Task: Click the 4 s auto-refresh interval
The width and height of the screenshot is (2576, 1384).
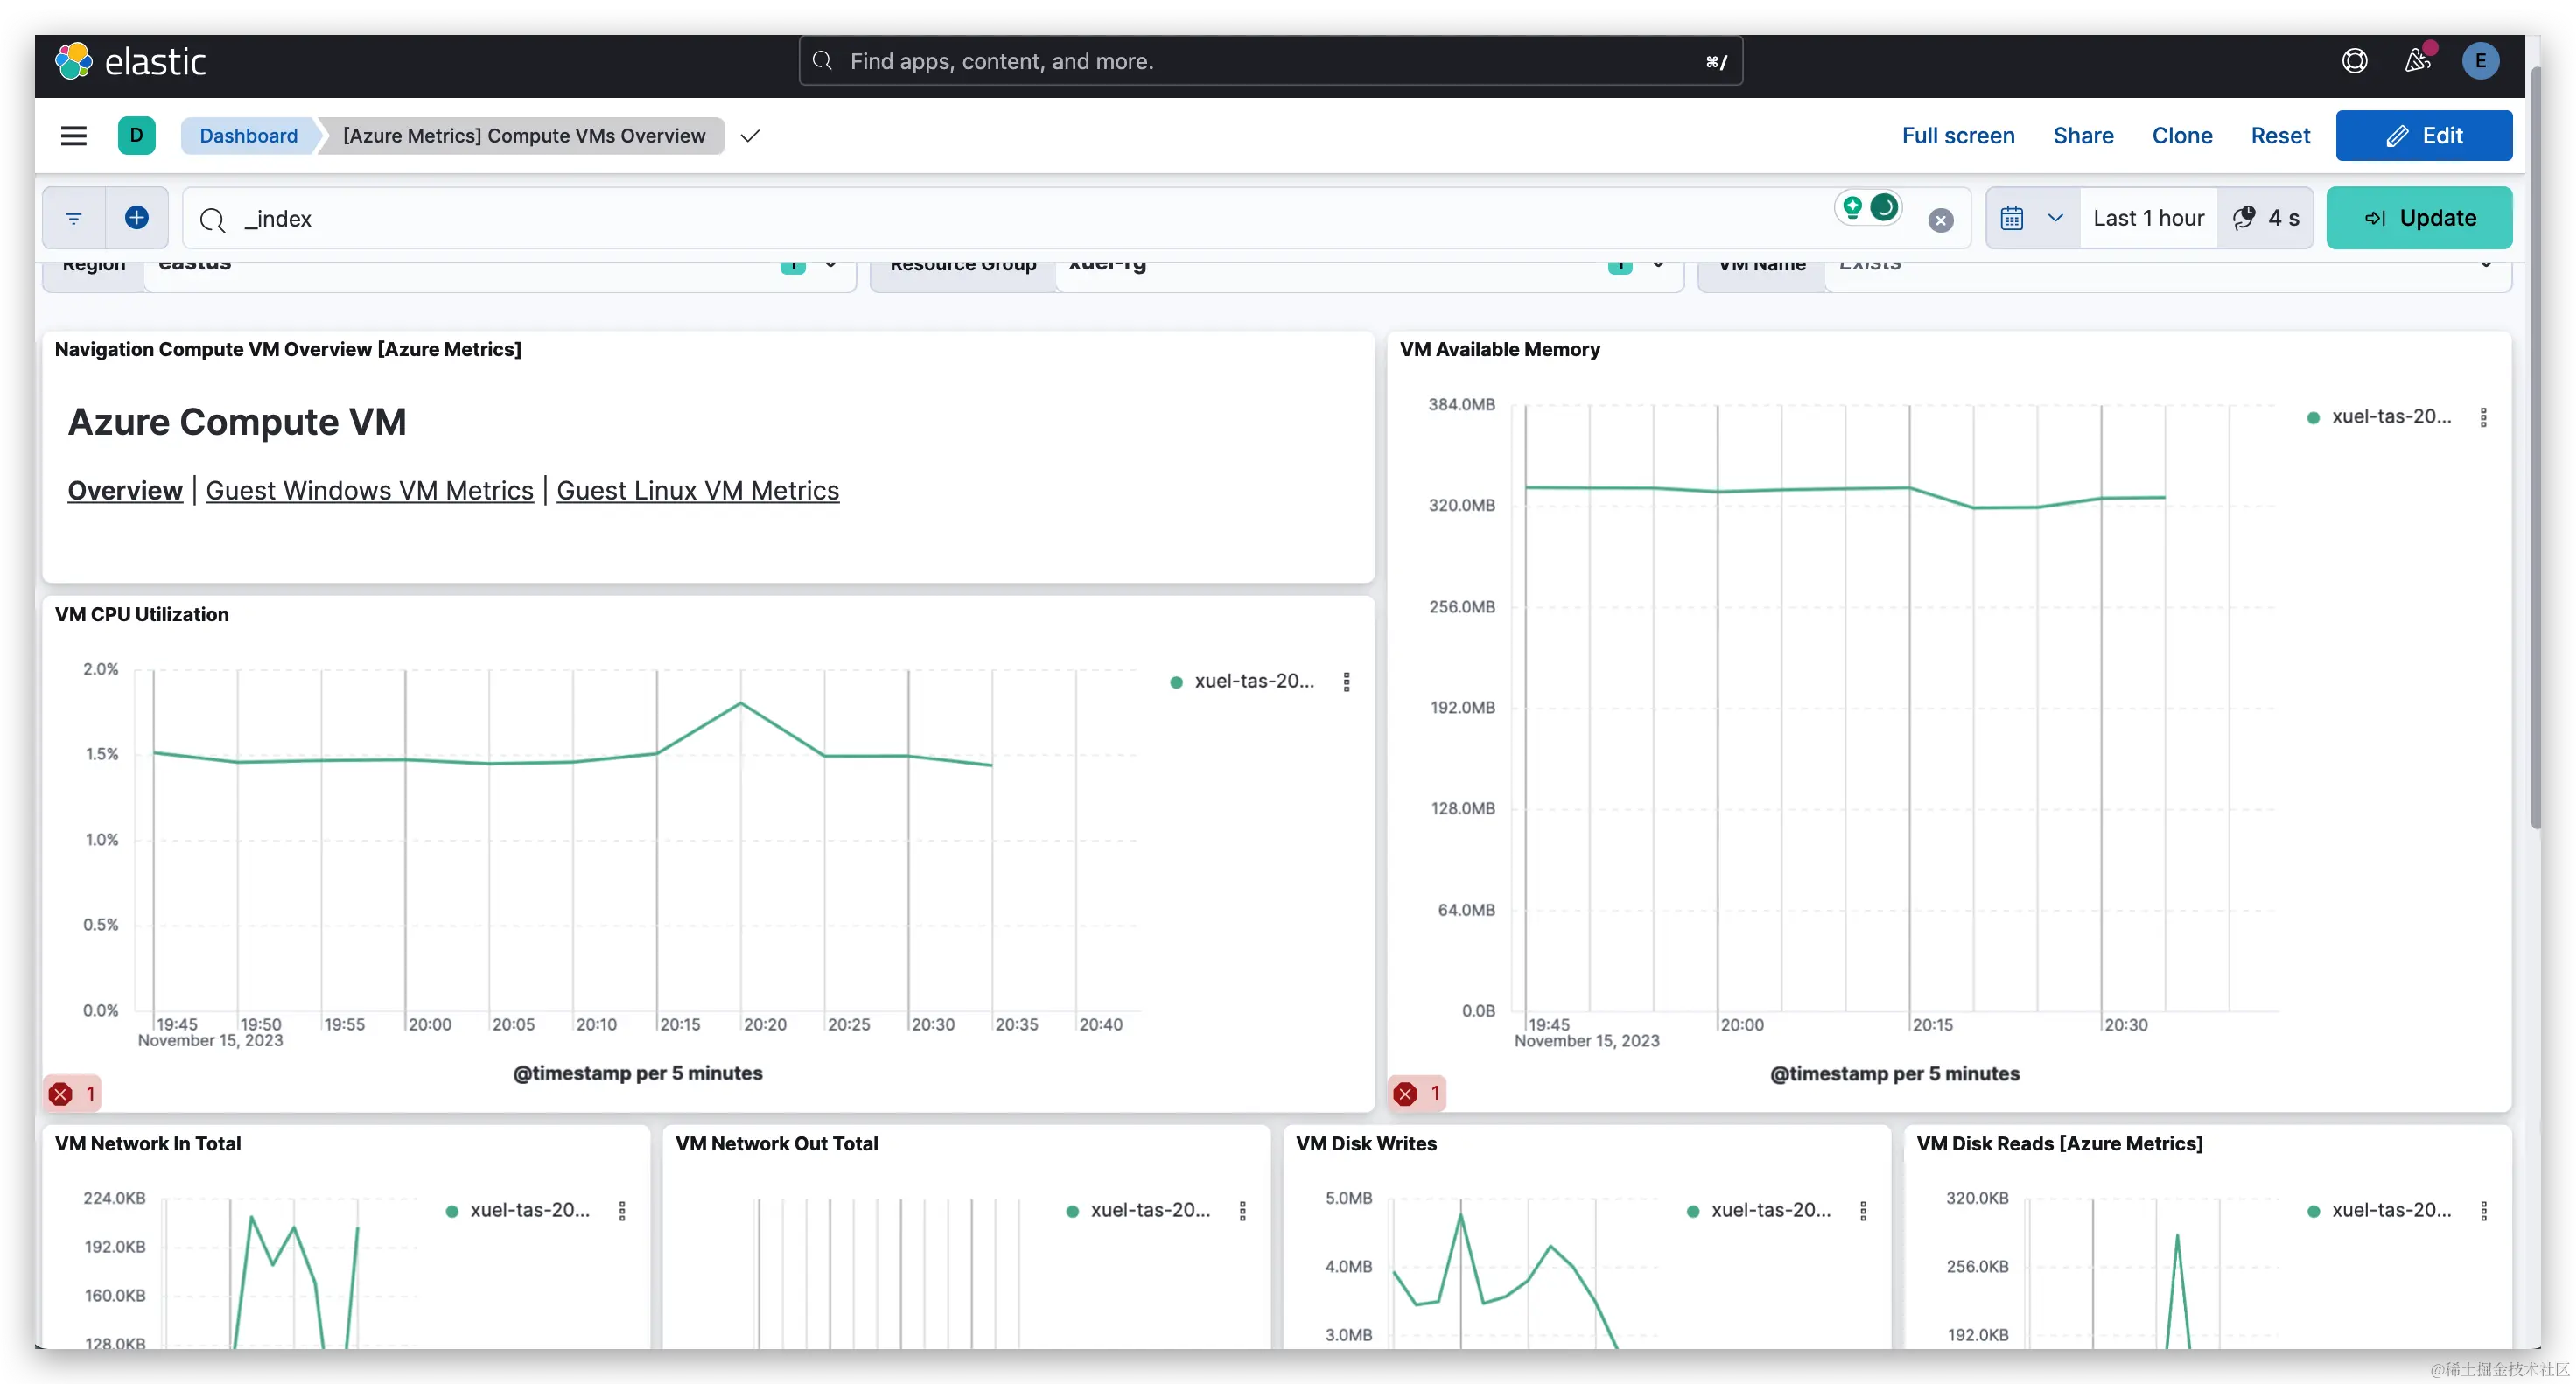Action: (x=2265, y=218)
